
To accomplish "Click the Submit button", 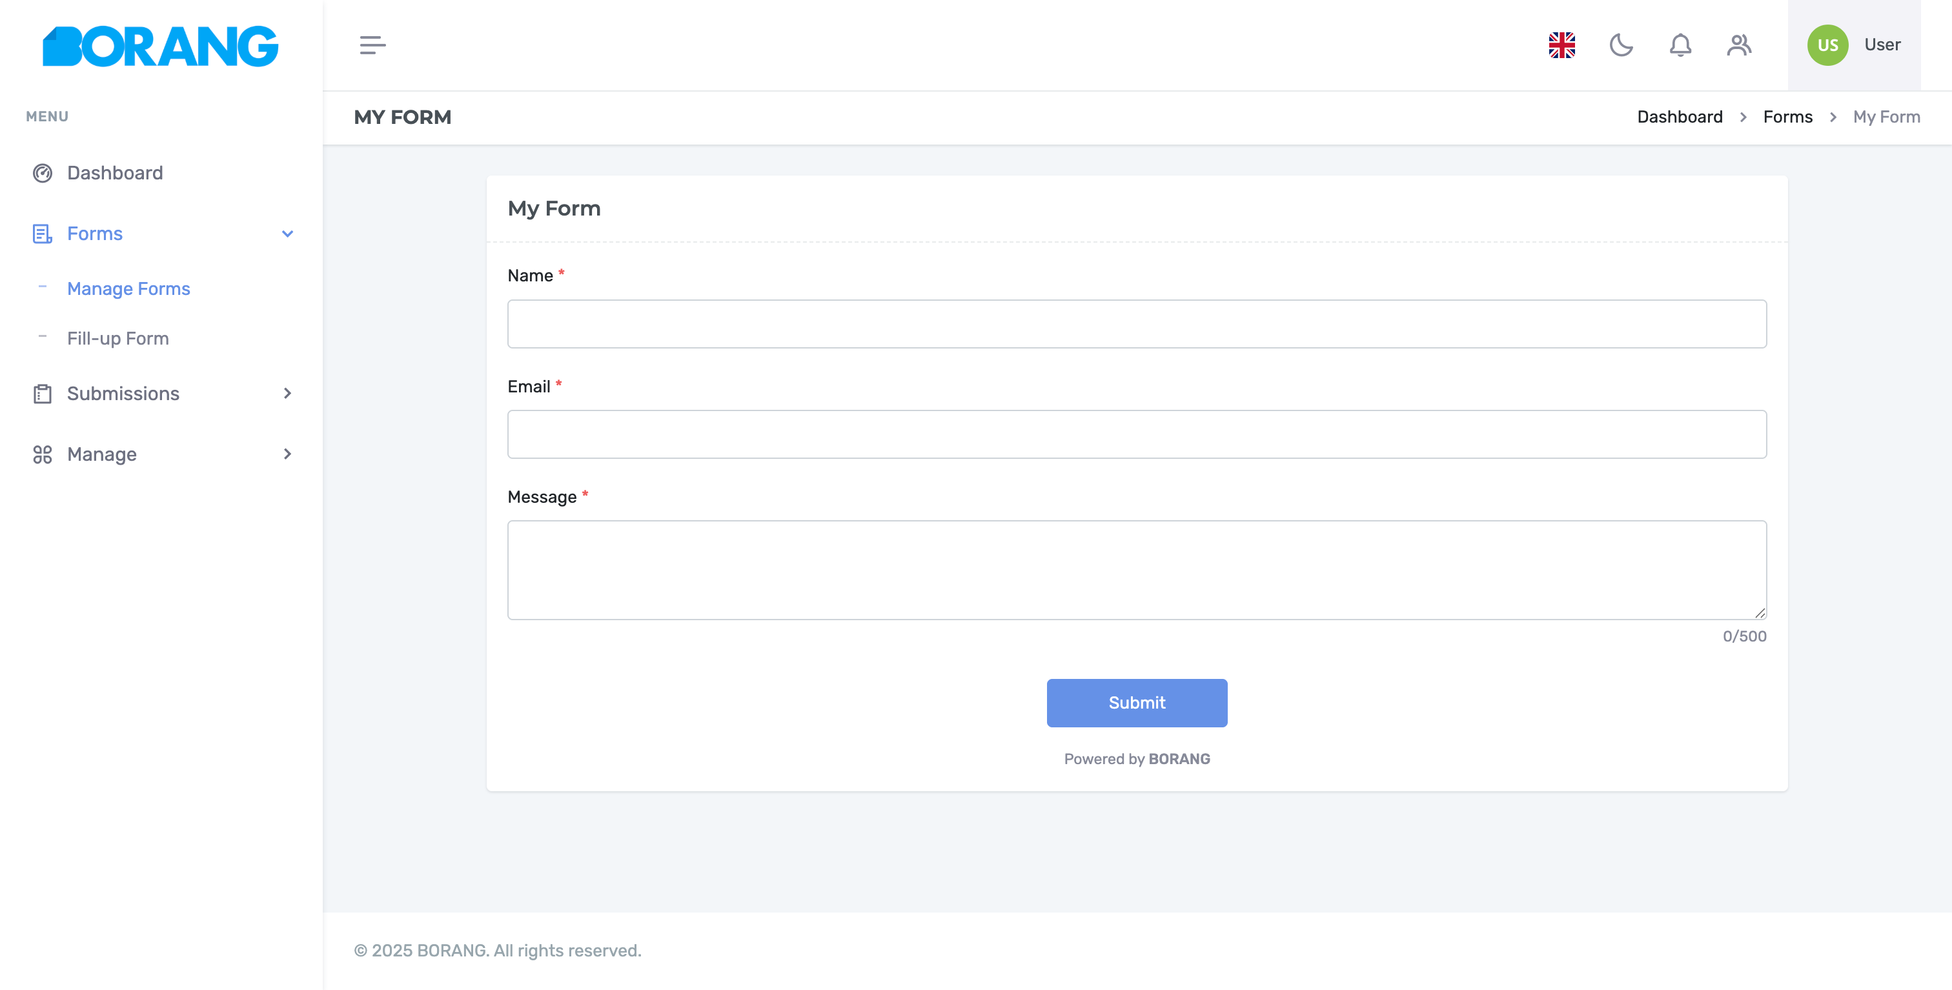I will [x=1137, y=702].
